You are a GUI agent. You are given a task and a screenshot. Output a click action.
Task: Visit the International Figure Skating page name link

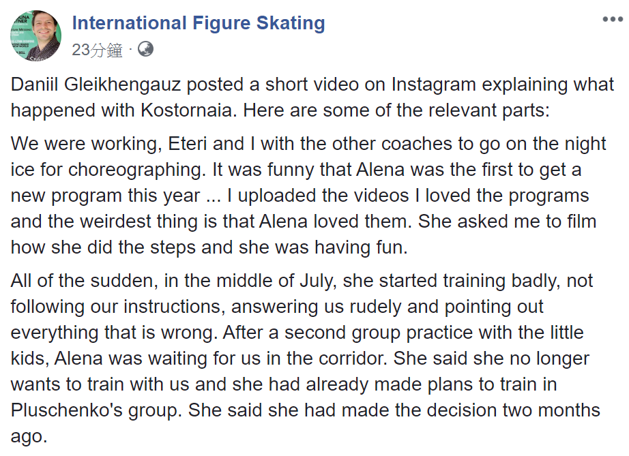198,23
